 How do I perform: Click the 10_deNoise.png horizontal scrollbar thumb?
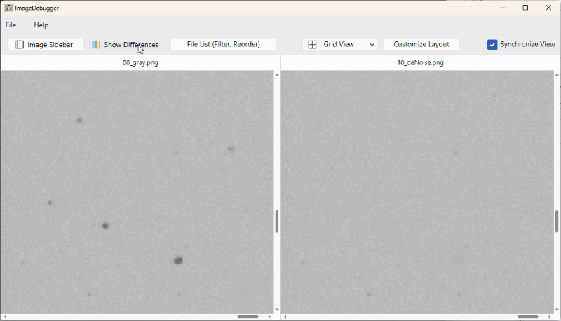[x=527, y=317]
